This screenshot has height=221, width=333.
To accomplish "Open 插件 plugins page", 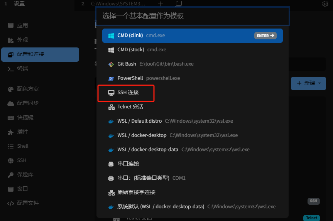I will click(22, 132).
